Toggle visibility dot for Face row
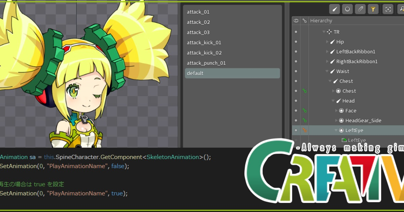The image size is (404, 212). 296,111
